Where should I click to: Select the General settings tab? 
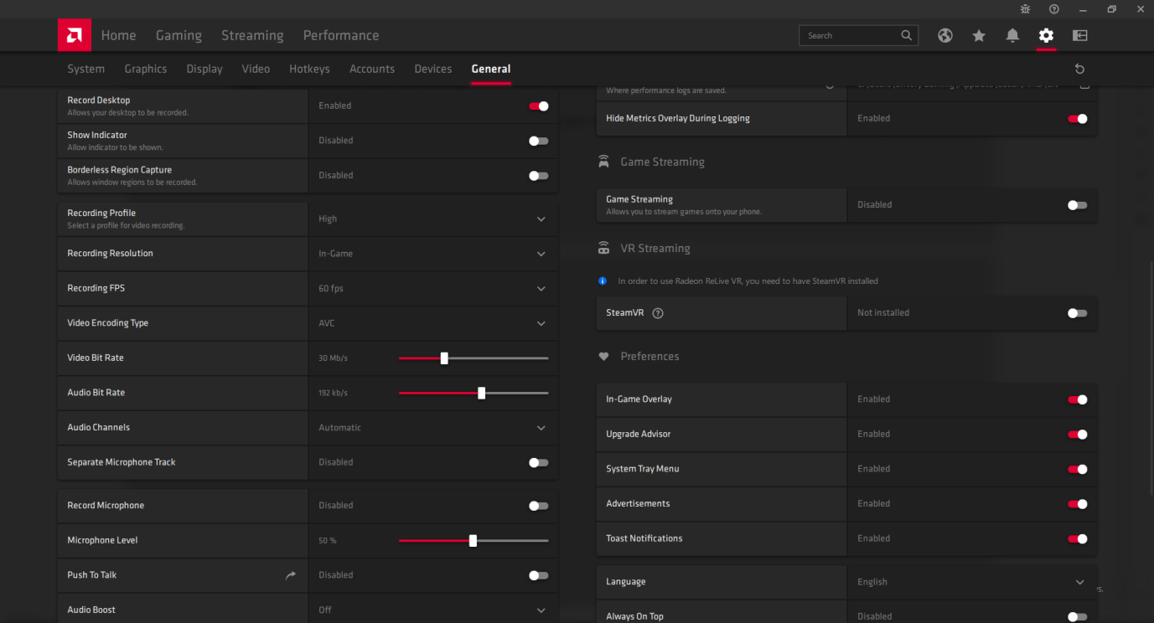coord(491,69)
